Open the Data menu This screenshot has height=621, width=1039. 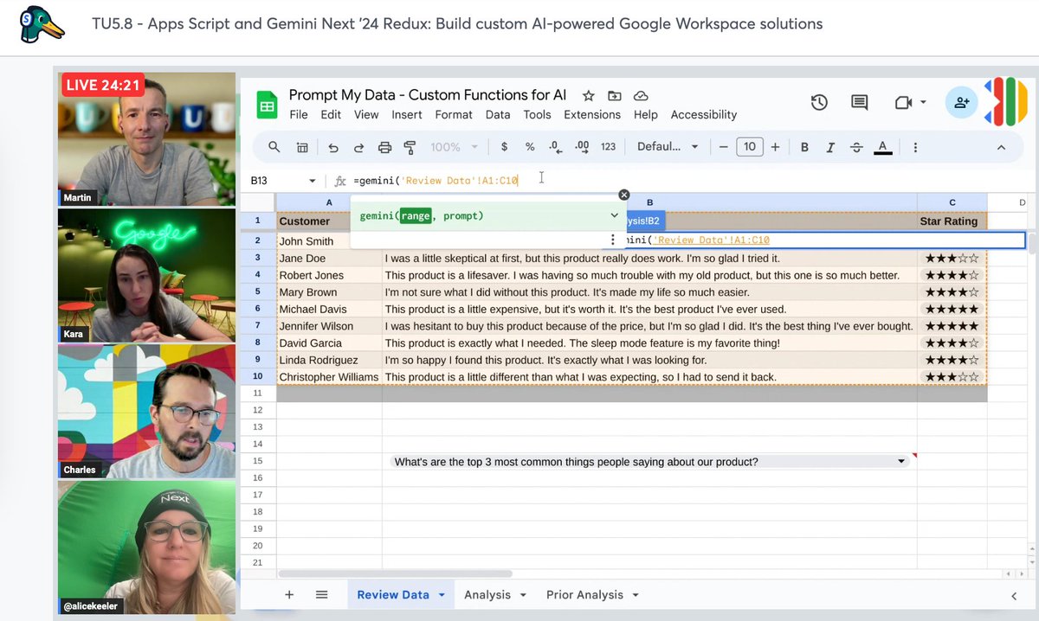click(x=498, y=114)
